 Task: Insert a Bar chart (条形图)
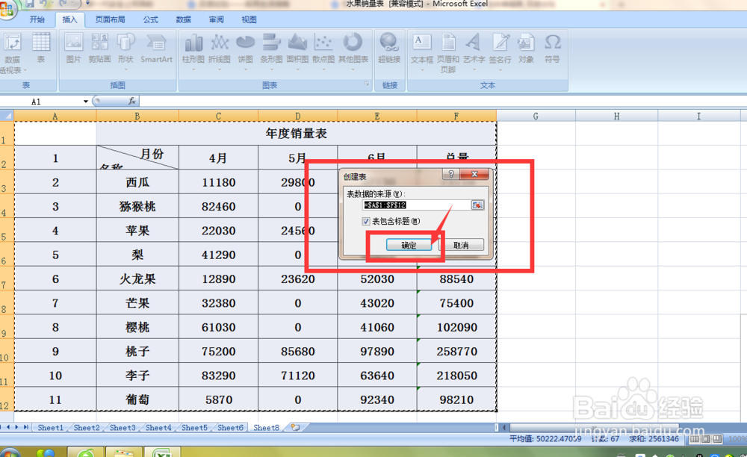coord(272,52)
